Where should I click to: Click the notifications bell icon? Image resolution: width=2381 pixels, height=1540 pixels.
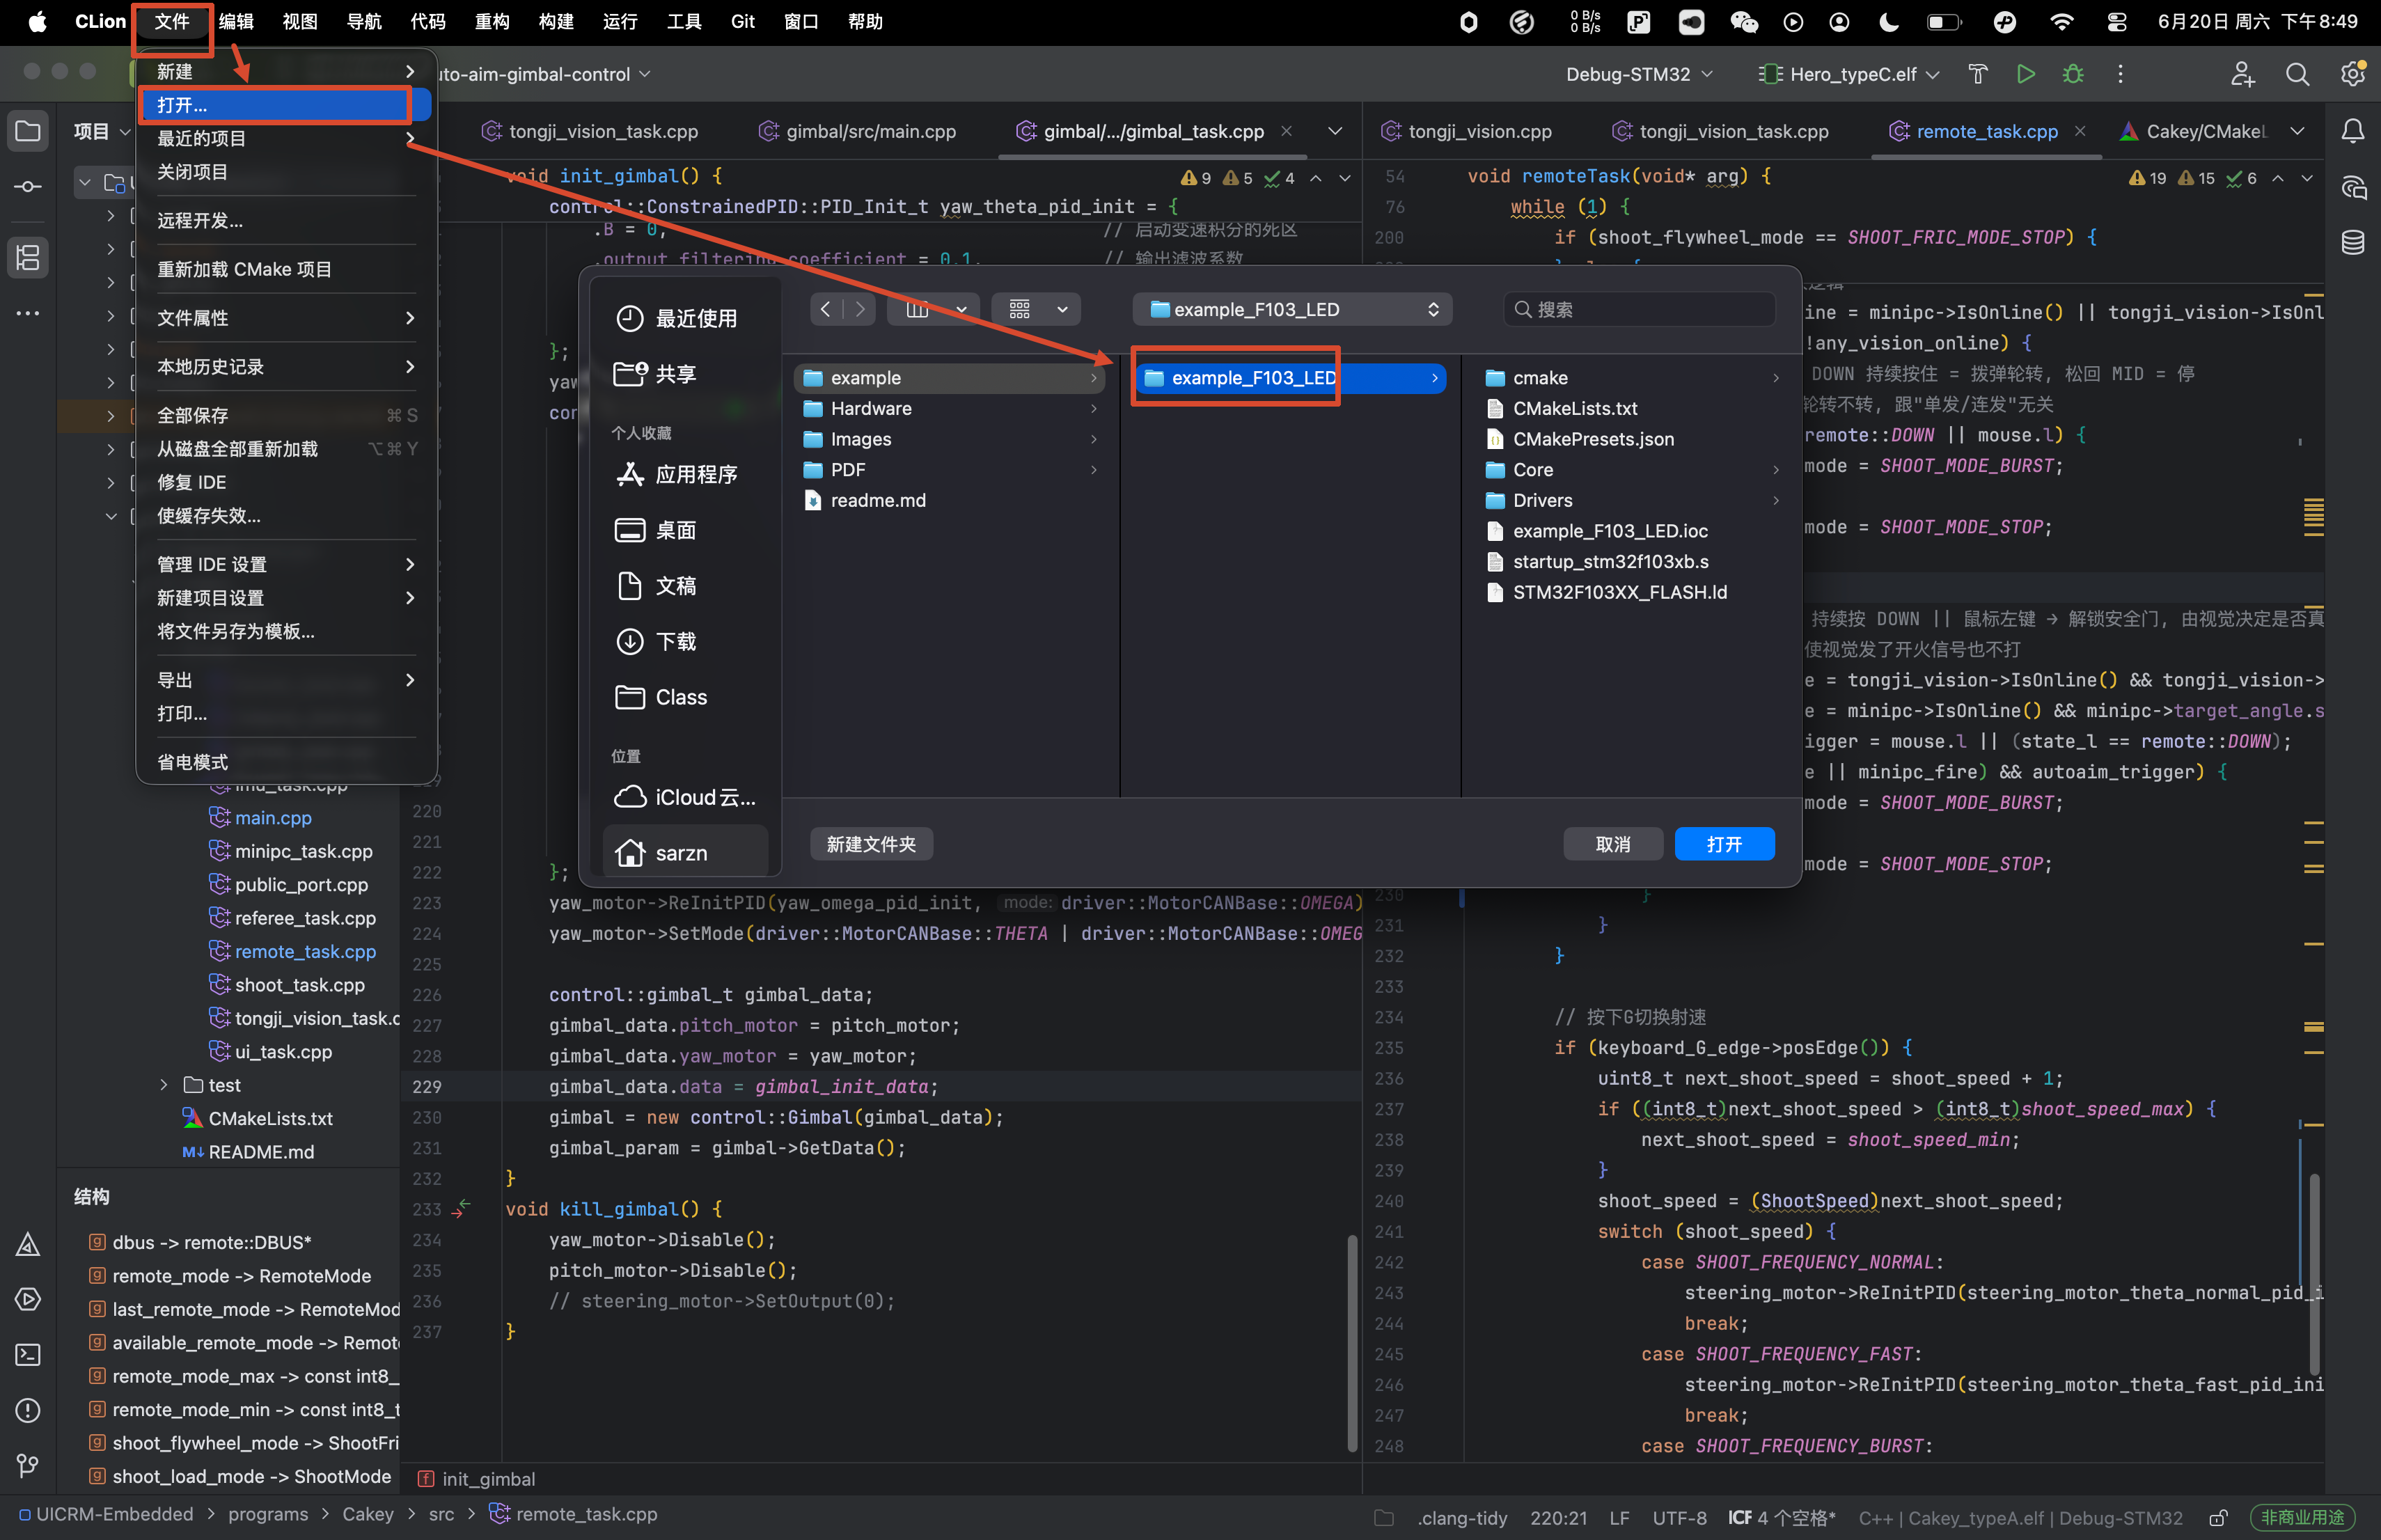[2353, 131]
